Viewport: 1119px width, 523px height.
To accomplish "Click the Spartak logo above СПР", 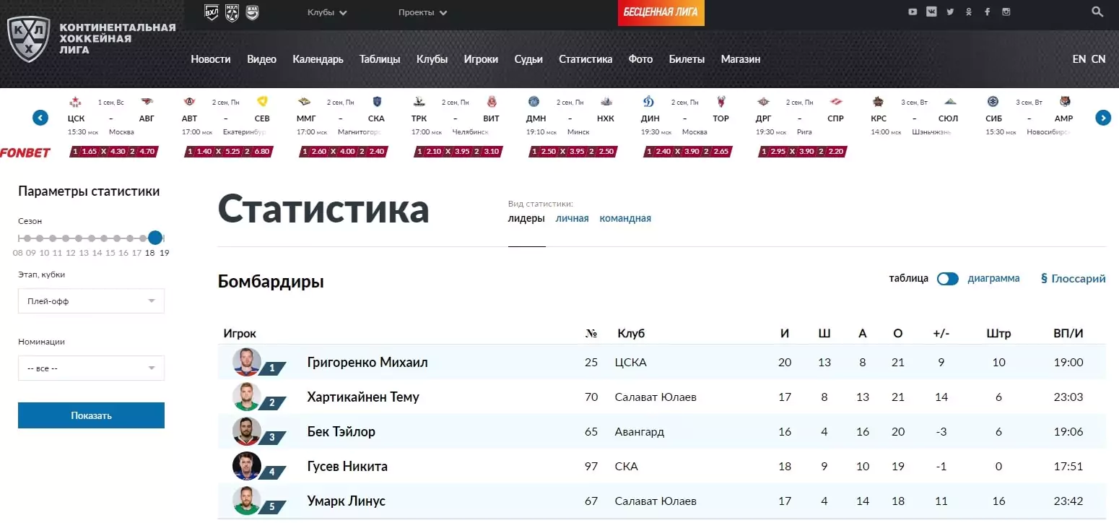I will tap(835, 102).
